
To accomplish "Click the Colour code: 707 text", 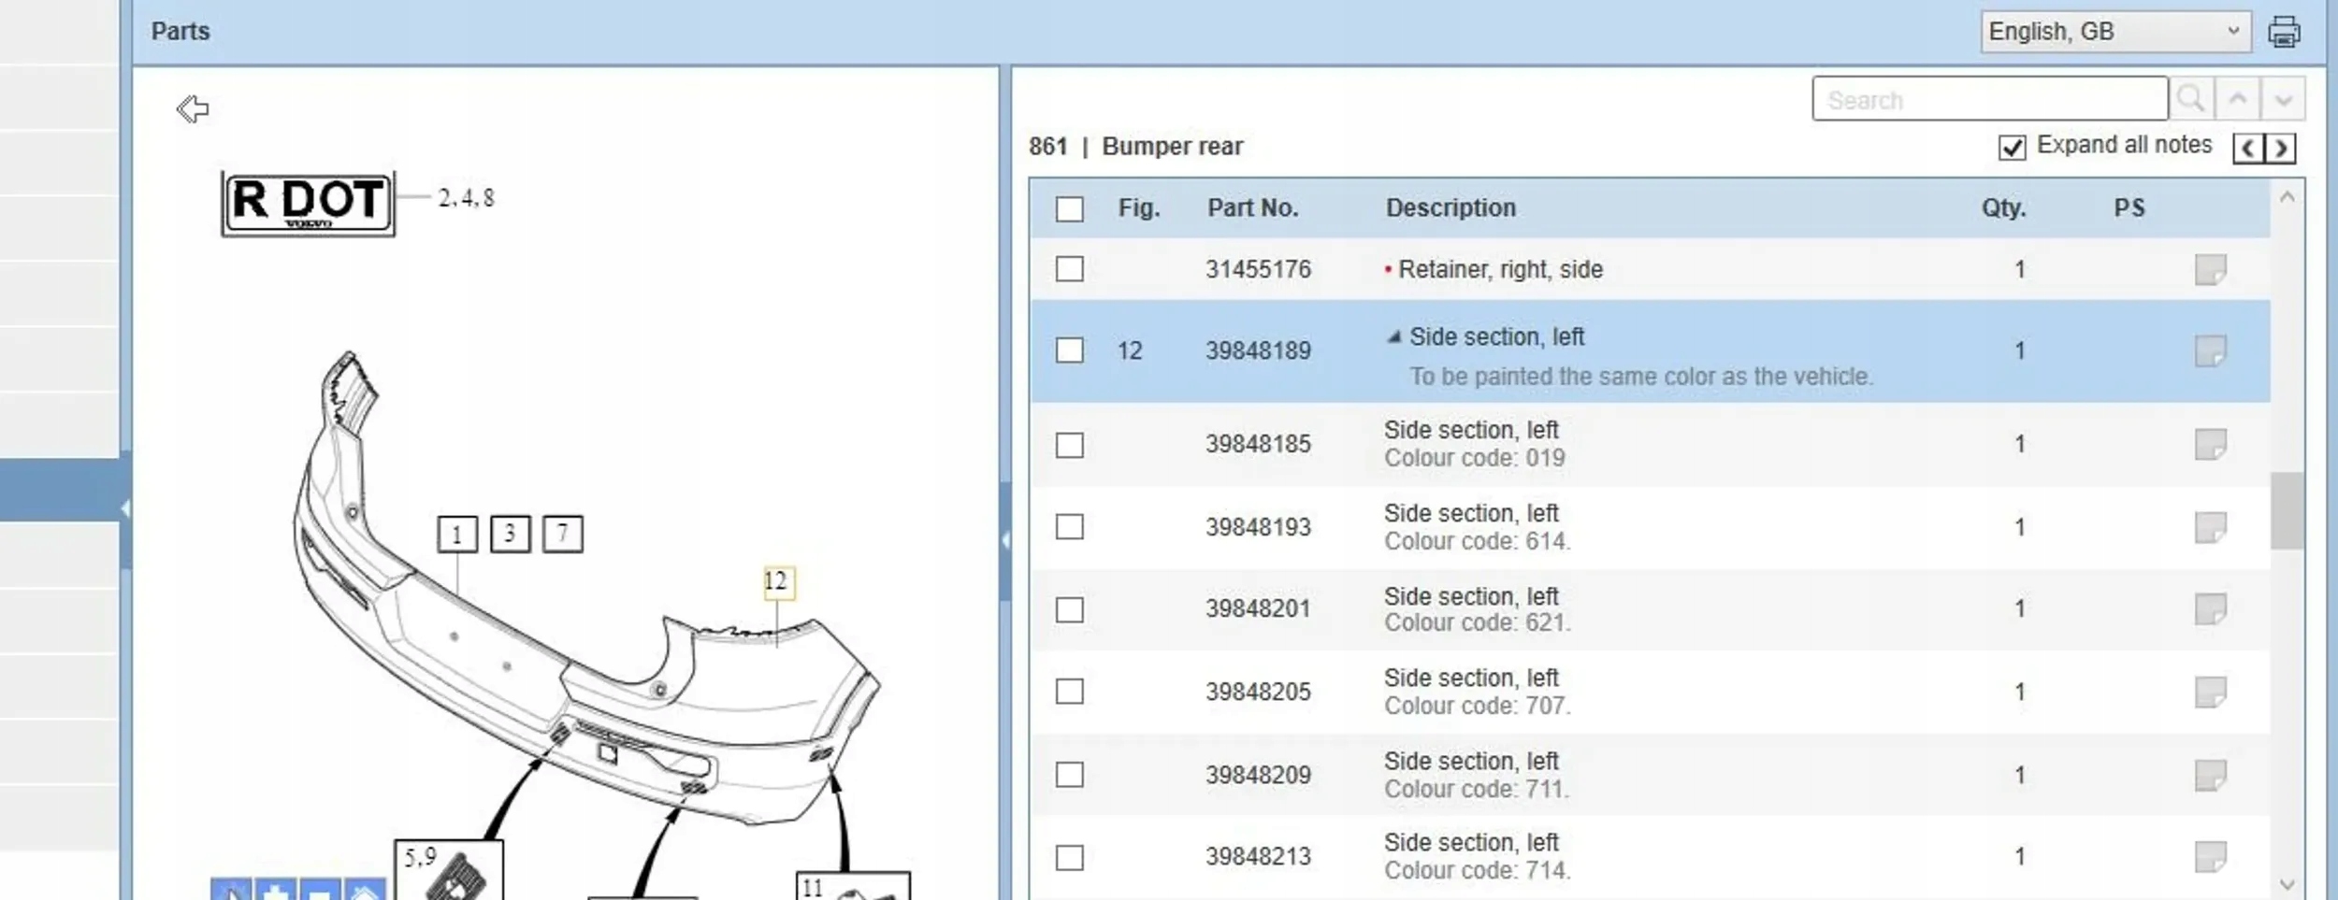I will pyautogui.click(x=1477, y=706).
